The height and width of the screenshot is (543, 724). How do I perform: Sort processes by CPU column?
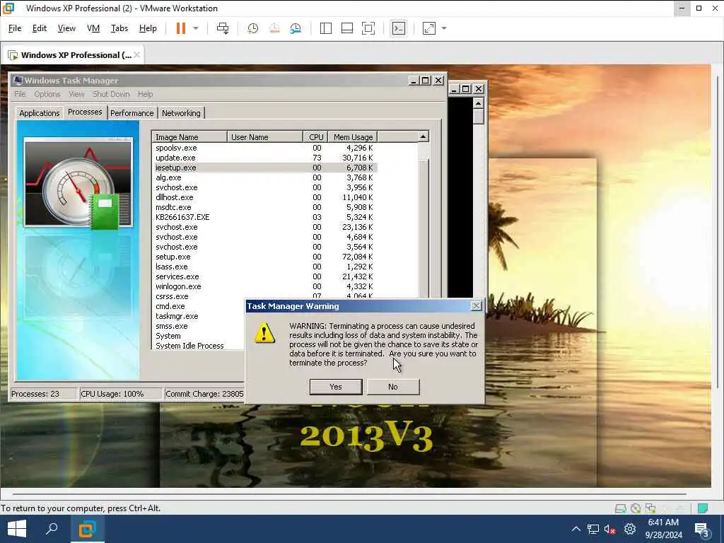(316, 137)
